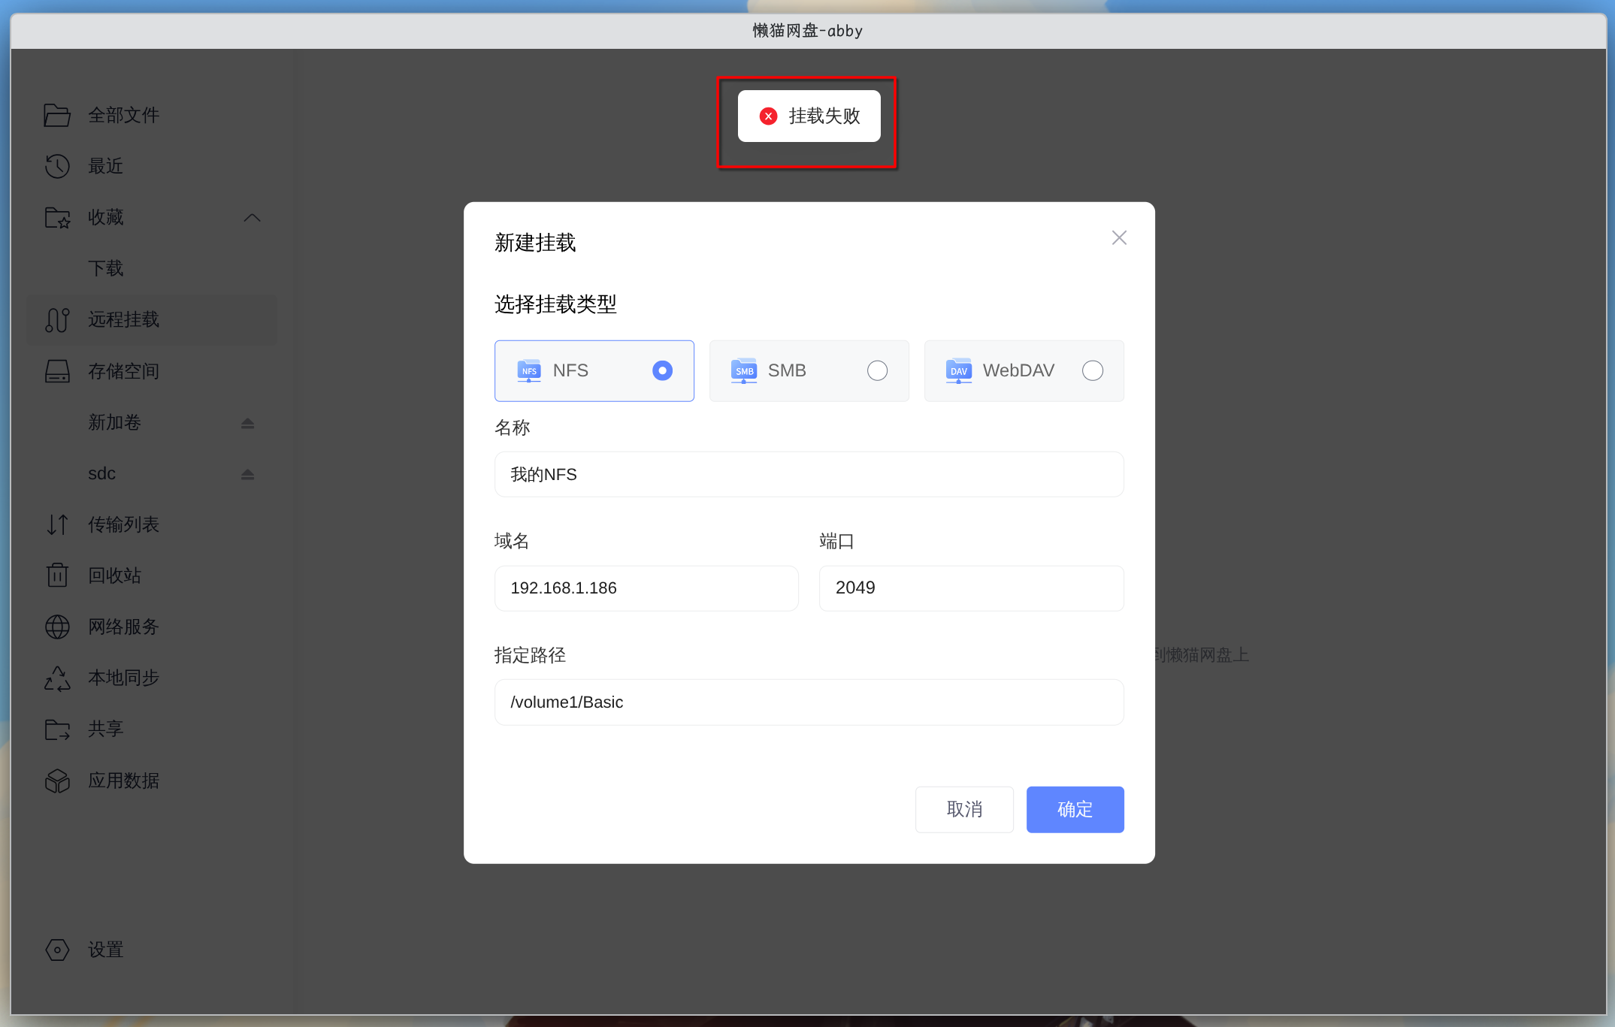Viewport: 1615px width, 1027px height.
Task: Click the 存储空间 drive icon
Action: click(x=57, y=371)
